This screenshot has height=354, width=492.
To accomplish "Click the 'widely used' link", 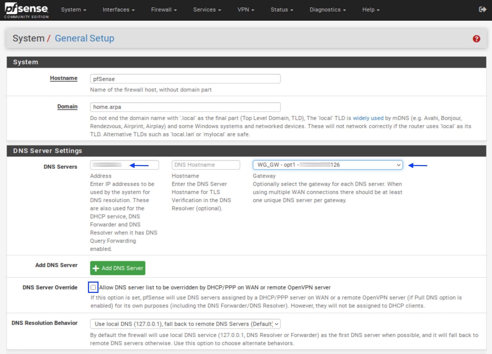I will tap(368, 118).
